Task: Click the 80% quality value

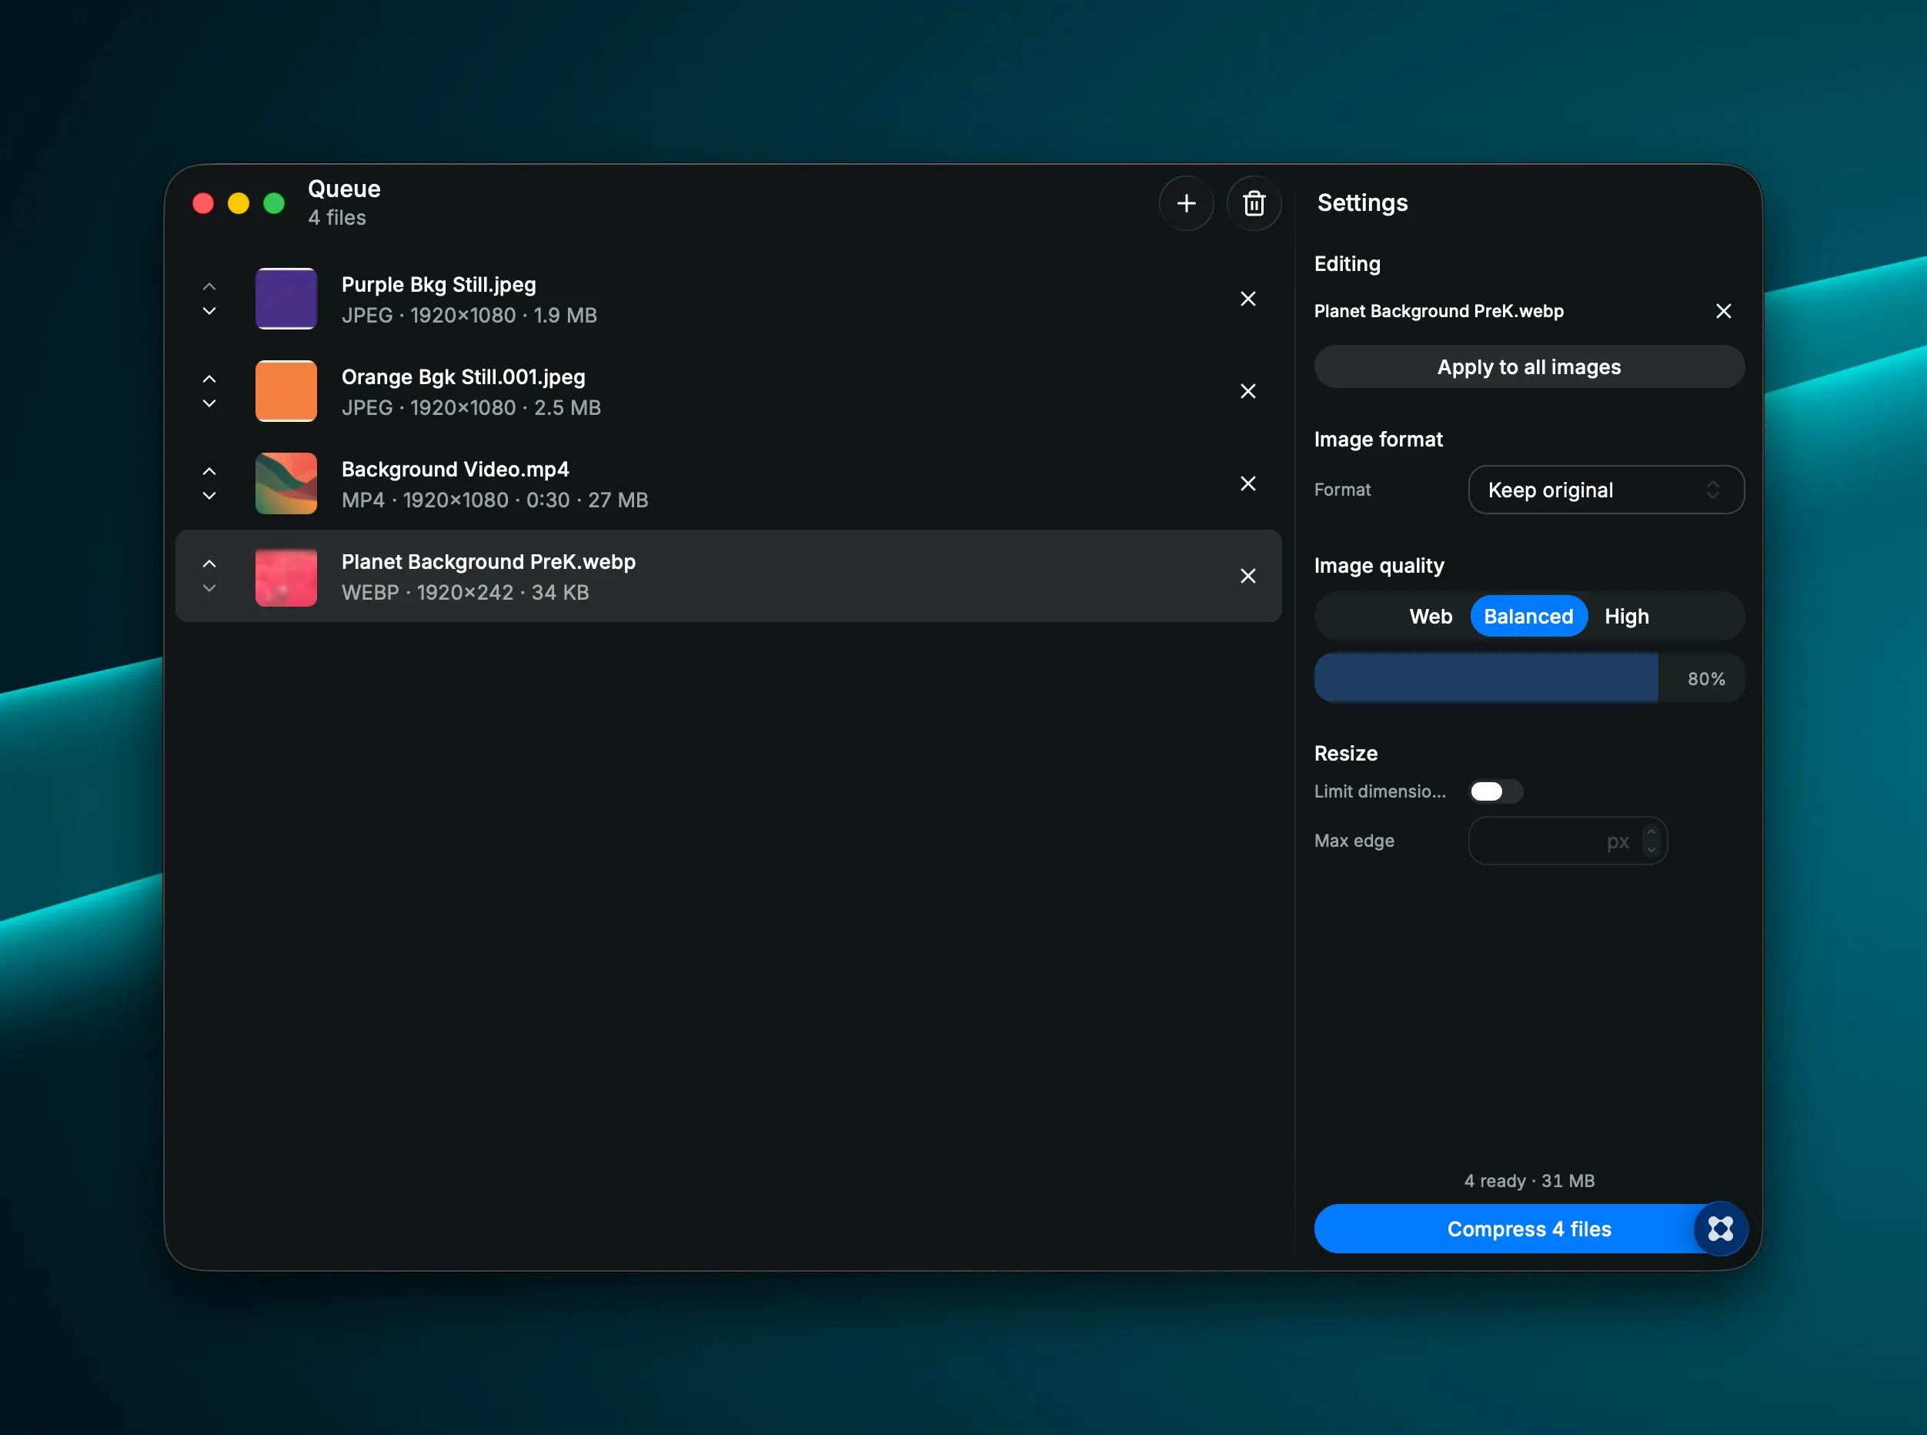Action: 1705,679
